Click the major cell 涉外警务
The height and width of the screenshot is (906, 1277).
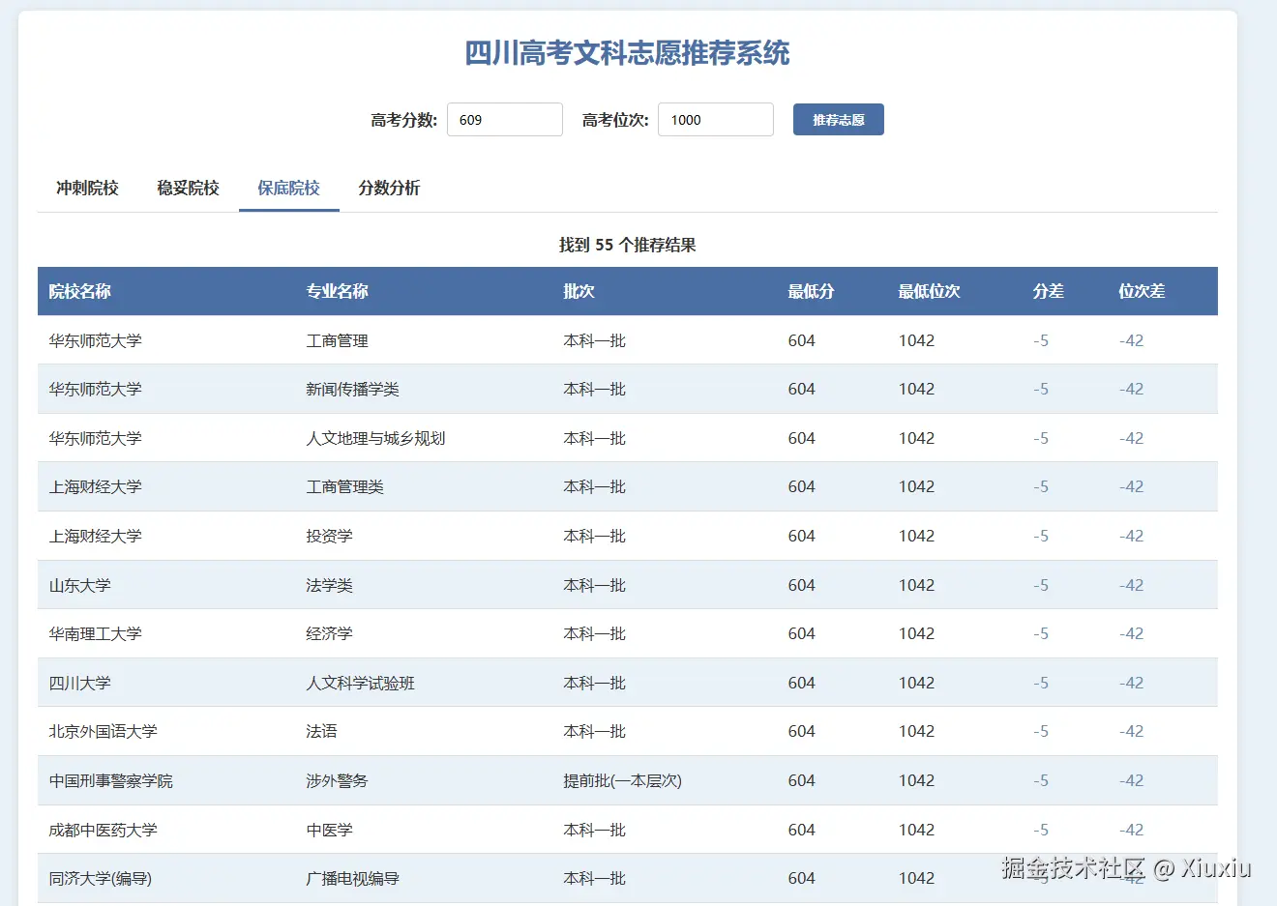(338, 780)
